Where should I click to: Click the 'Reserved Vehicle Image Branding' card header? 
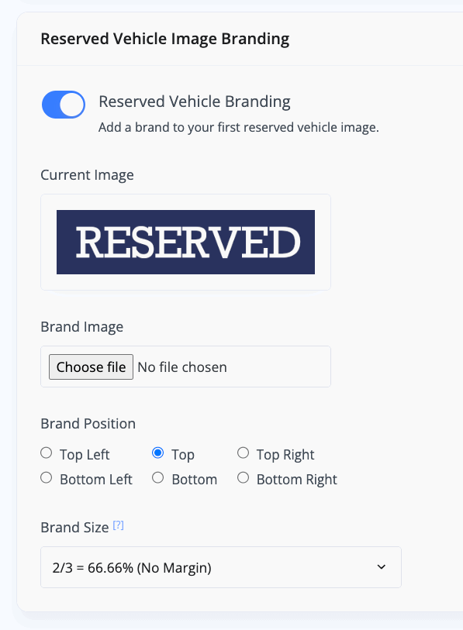point(165,39)
